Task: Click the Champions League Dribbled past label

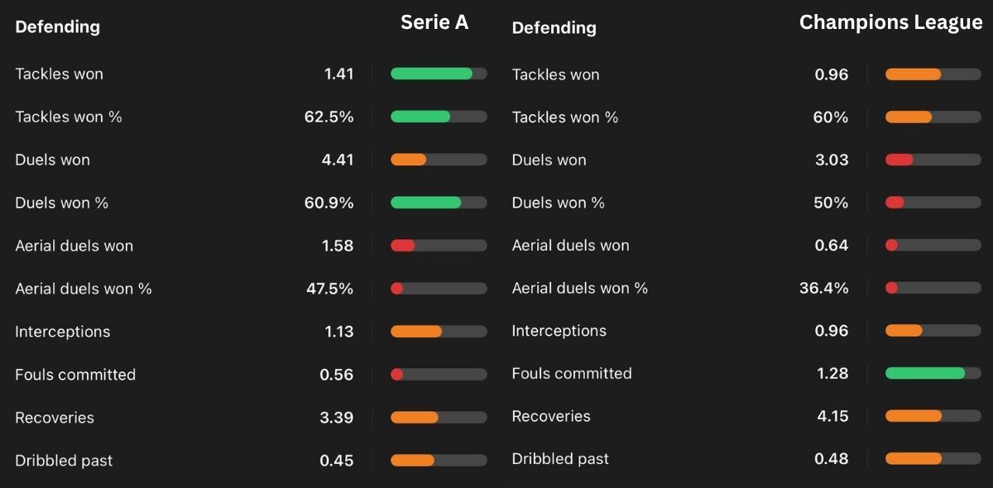Action: point(560,459)
